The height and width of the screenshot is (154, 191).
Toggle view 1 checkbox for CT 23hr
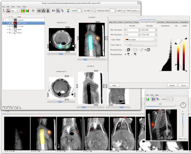10,26
